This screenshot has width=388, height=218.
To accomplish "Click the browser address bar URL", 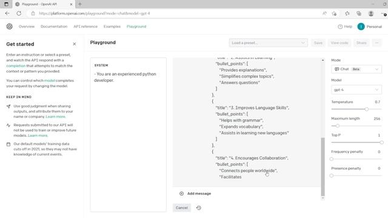I will (x=95, y=13).
